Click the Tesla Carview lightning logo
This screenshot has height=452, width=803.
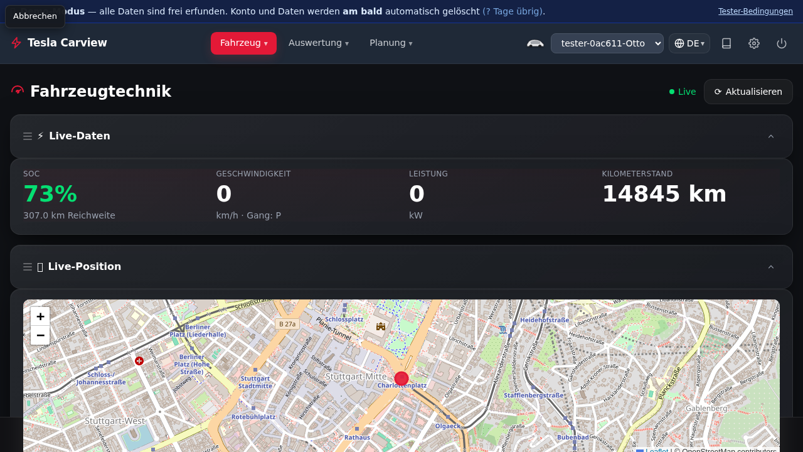[x=16, y=43]
